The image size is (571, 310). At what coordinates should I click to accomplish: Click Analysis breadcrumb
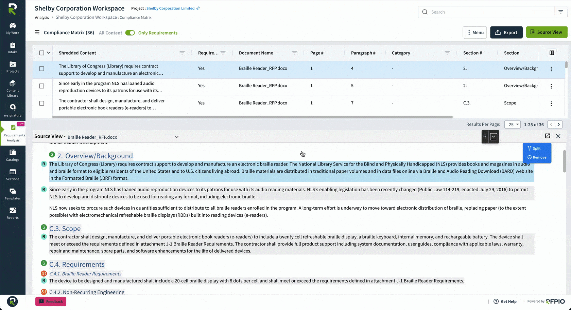click(42, 18)
